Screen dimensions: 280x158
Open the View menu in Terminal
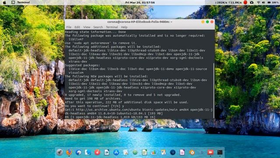(87, 27)
